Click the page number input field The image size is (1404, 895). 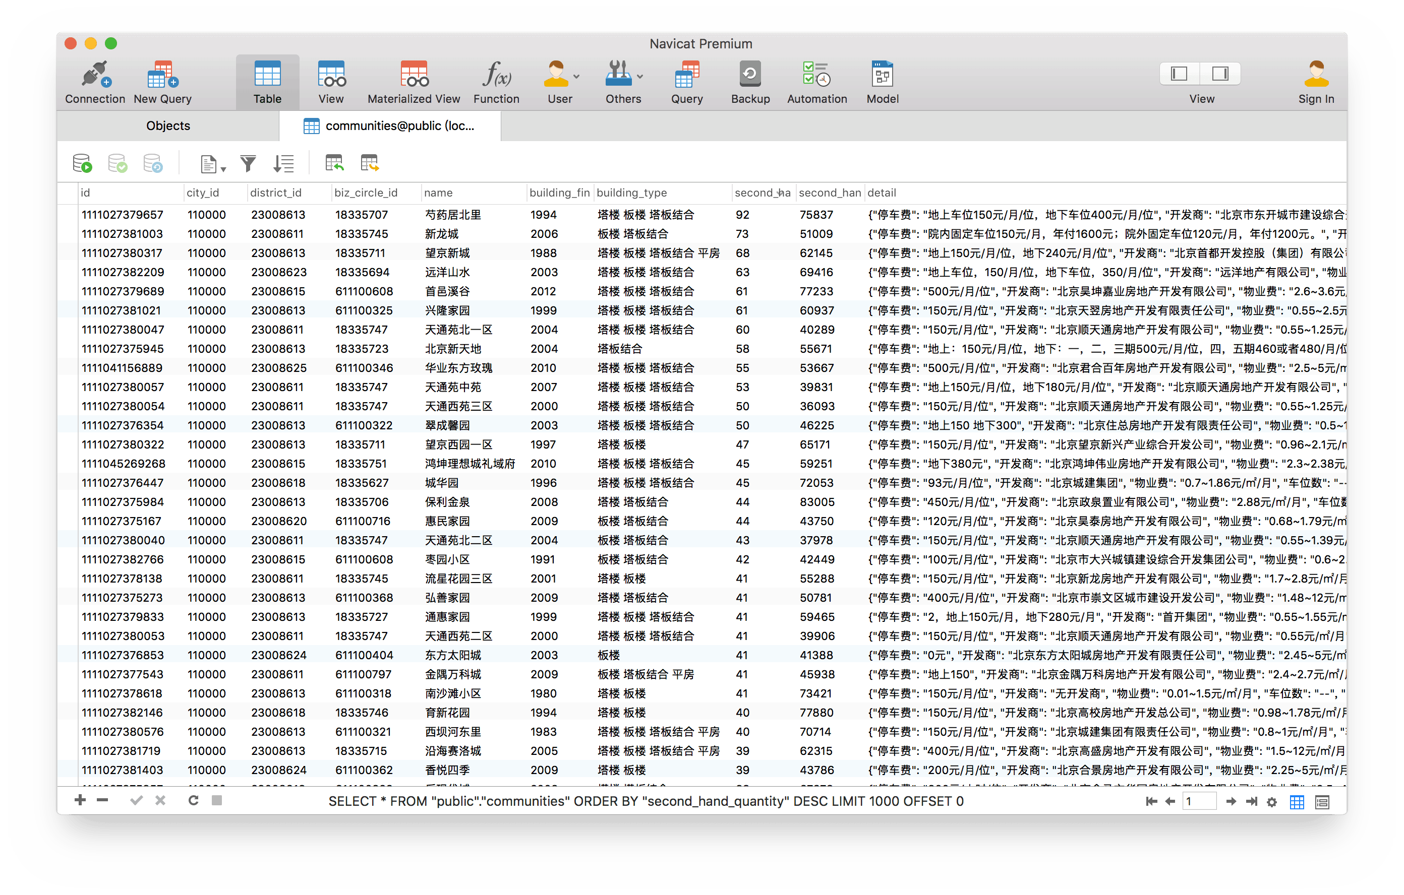point(1199,801)
